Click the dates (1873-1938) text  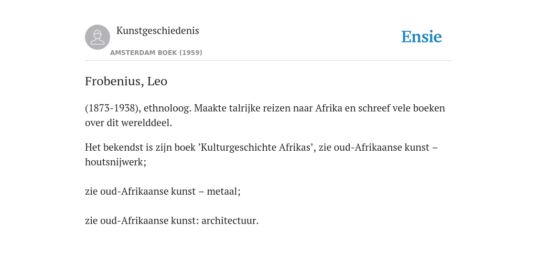click(x=113, y=108)
